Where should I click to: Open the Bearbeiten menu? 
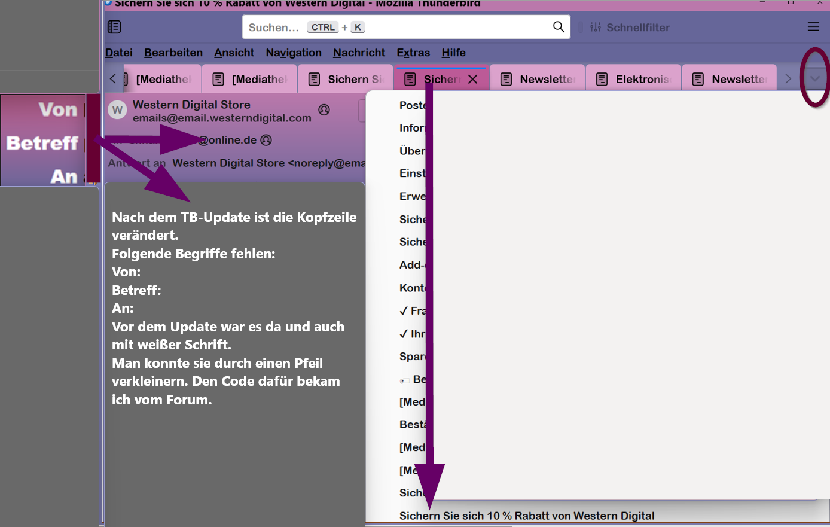[173, 53]
